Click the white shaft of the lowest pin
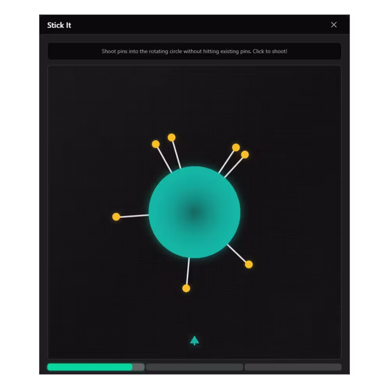The width and height of the screenshot is (389, 389). pos(188,271)
